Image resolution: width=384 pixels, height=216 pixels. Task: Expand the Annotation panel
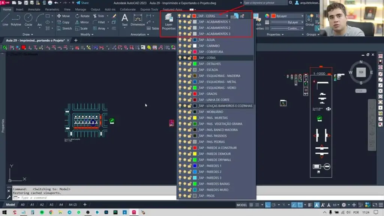[139, 34]
